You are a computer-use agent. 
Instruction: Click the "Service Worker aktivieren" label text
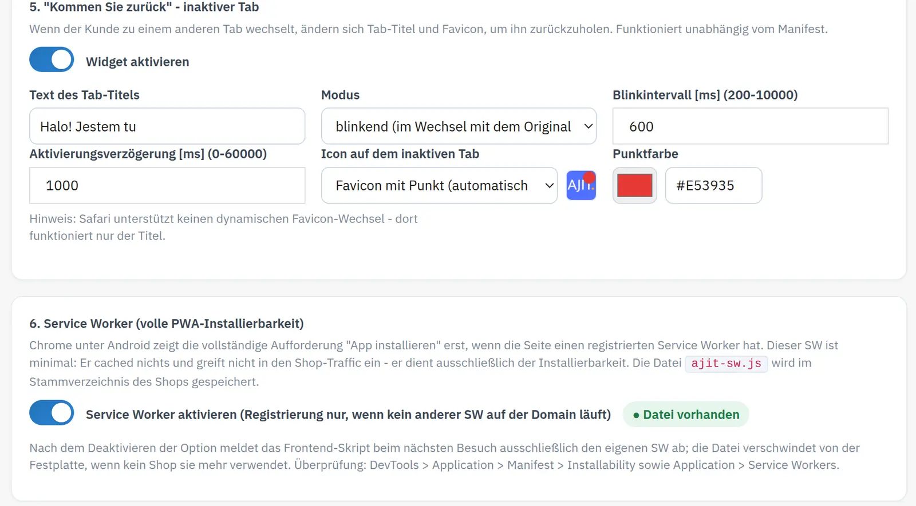click(x=348, y=415)
